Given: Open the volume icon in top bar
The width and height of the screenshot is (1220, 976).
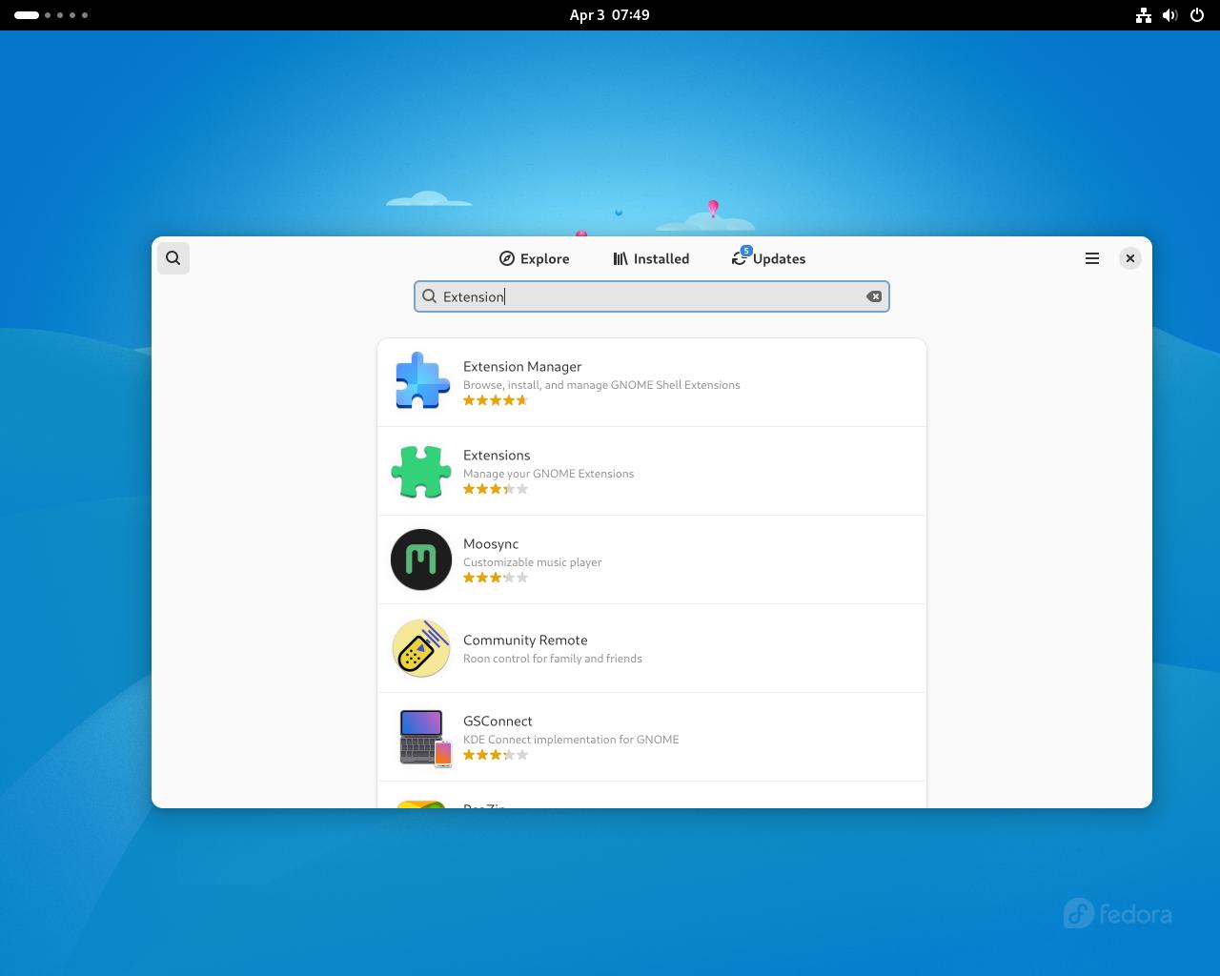Looking at the screenshot, I should click(x=1170, y=15).
